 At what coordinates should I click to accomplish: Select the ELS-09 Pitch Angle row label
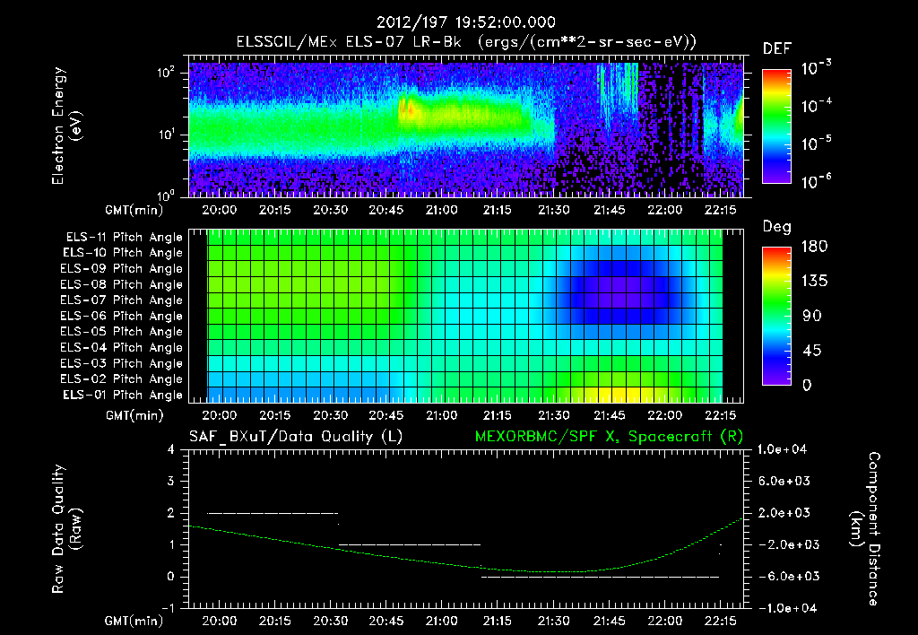(122, 269)
